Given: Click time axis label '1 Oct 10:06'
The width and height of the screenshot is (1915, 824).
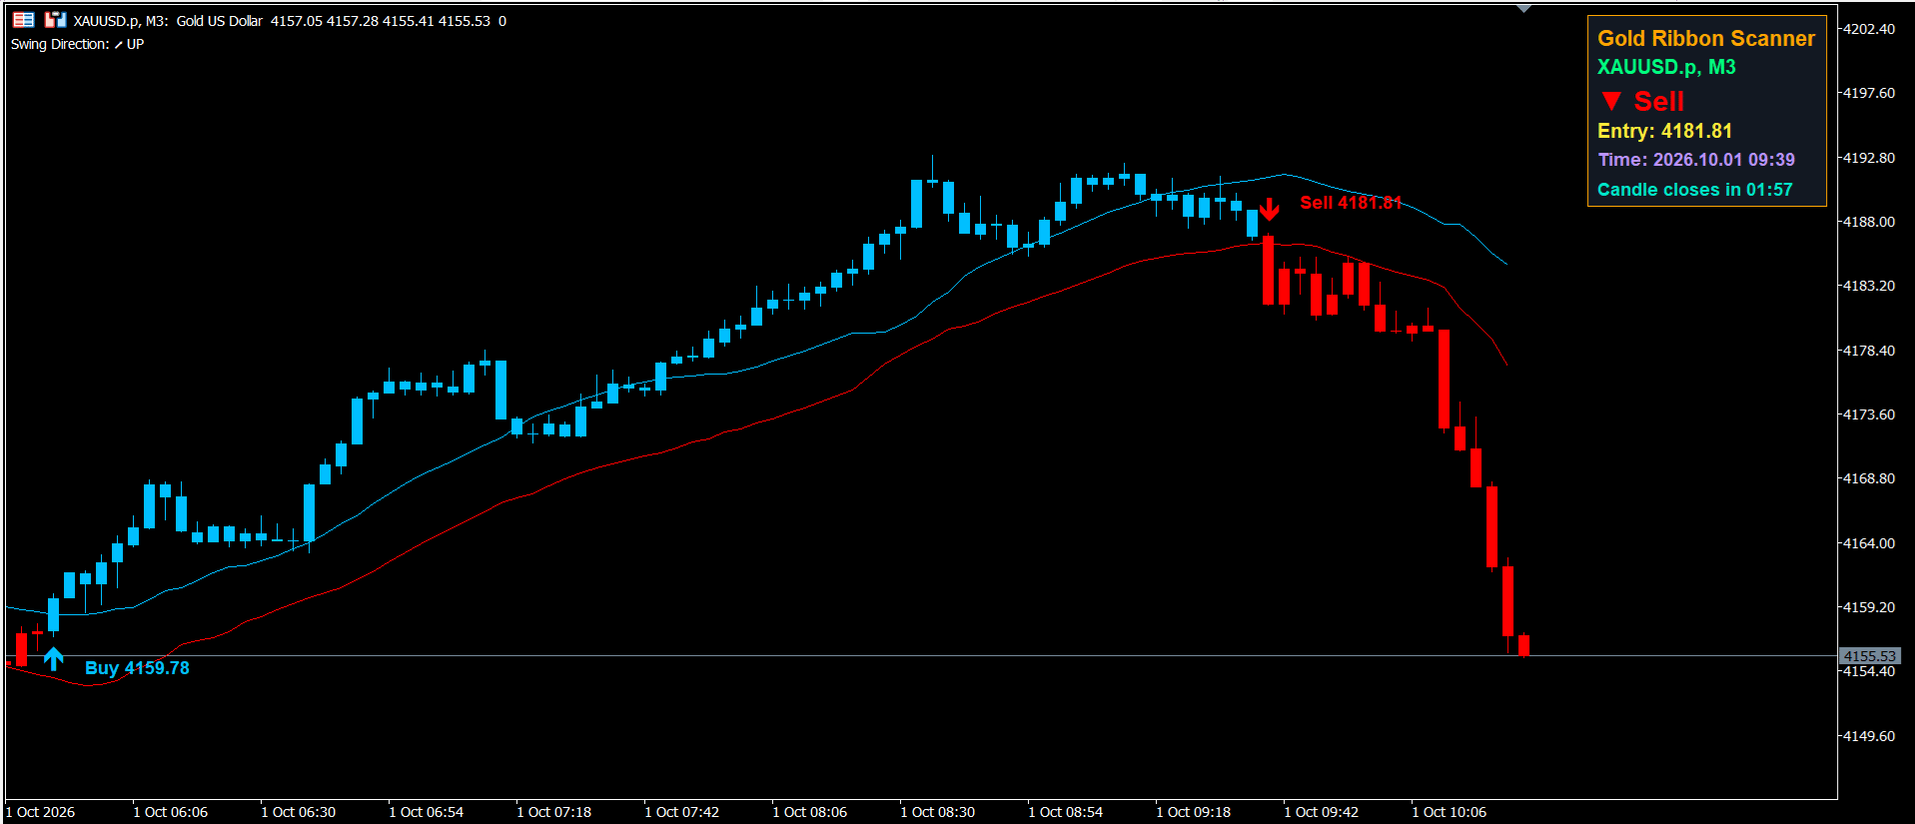Looking at the screenshot, I should (1451, 812).
